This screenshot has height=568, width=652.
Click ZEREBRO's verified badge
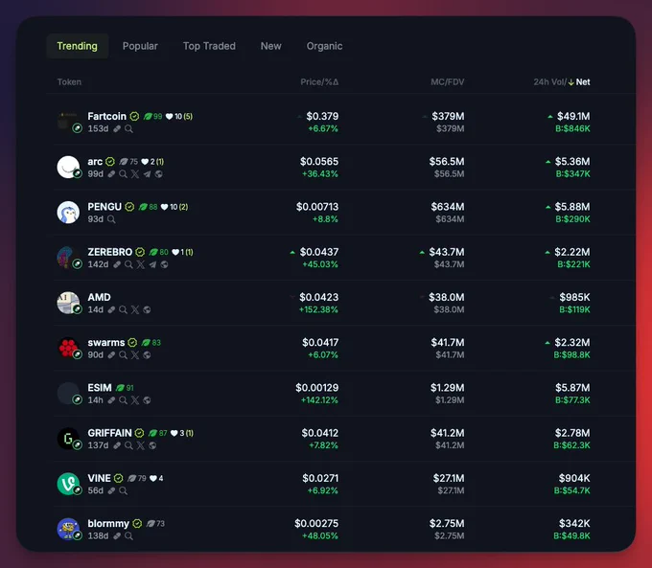[140, 252]
